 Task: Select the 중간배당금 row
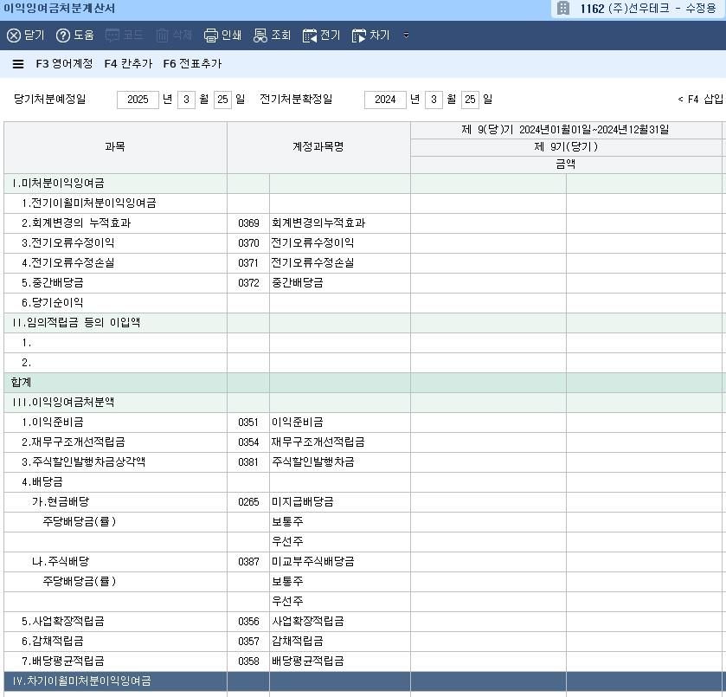[x=115, y=283]
